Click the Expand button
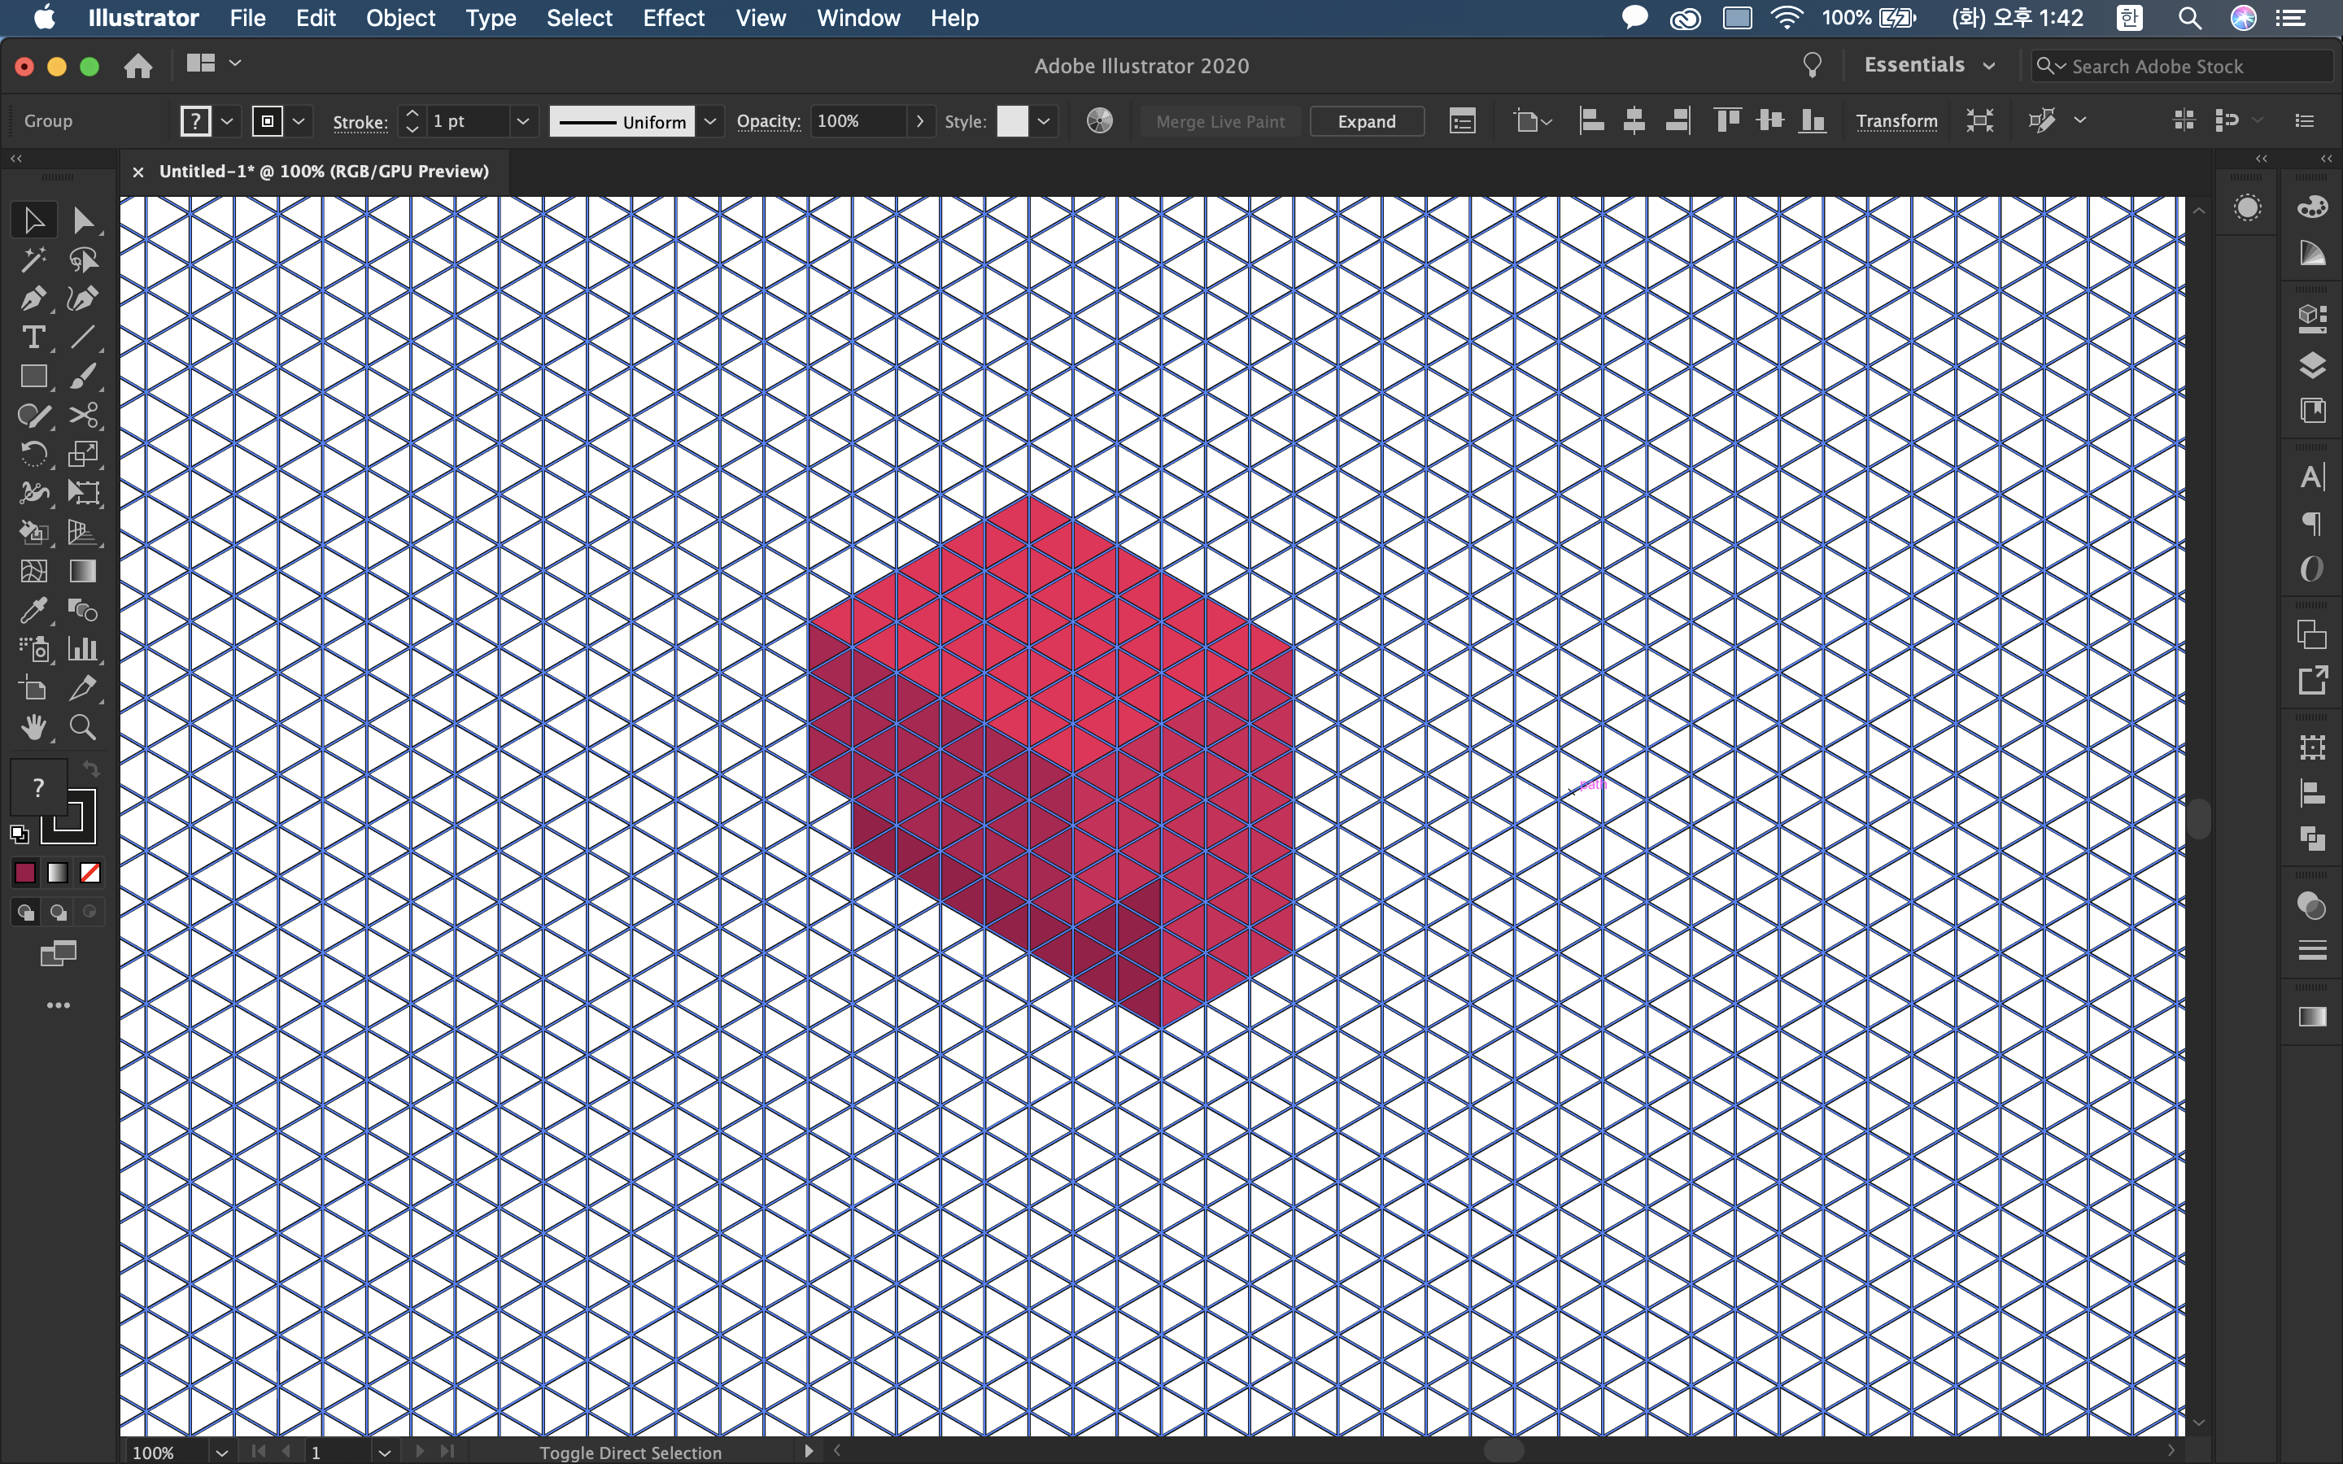The height and width of the screenshot is (1464, 2343). [1366, 121]
